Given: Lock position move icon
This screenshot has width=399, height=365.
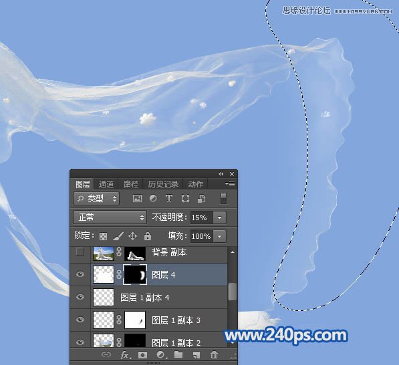Looking at the screenshot, I should click(x=132, y=236).
